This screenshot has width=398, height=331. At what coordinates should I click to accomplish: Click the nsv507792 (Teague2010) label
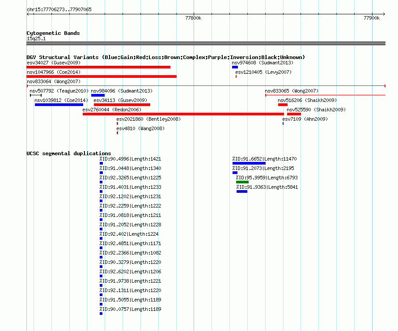[59, 91]
